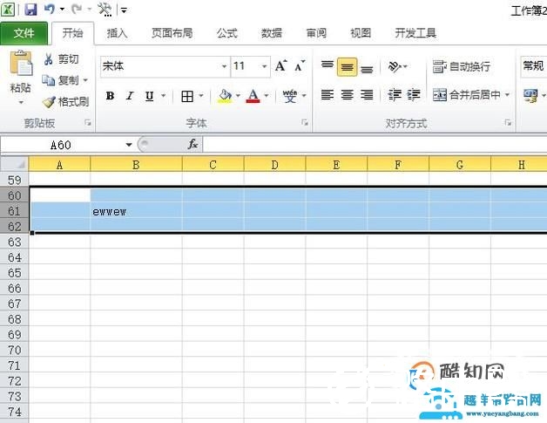Click the text orientation icon
The image size is (547, 423).
click(x=395, y=66)
